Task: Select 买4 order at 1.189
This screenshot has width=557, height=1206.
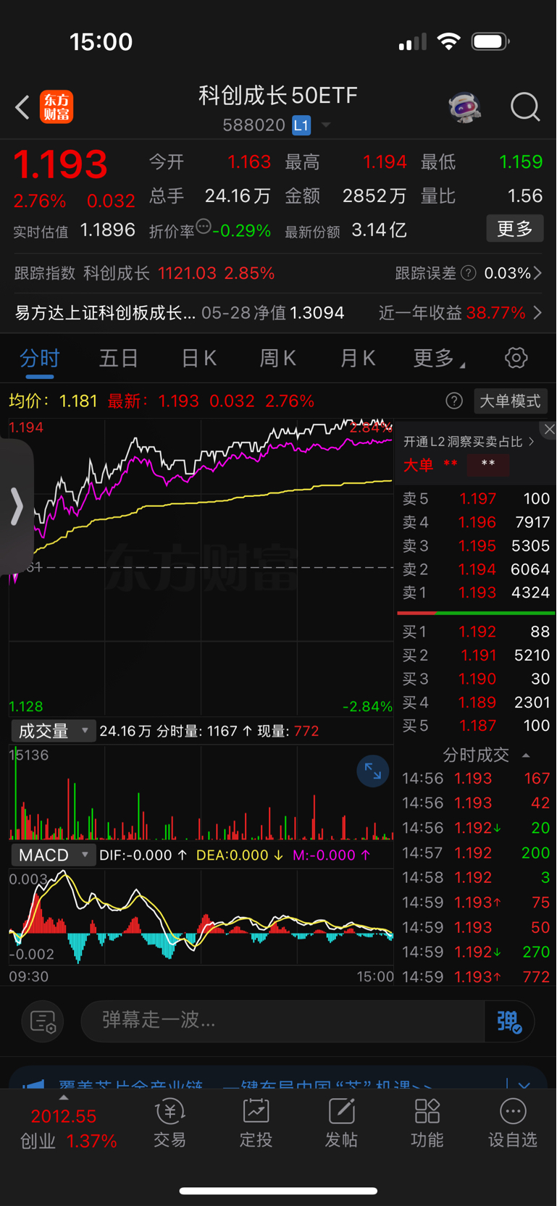Action: coord(476,703)
